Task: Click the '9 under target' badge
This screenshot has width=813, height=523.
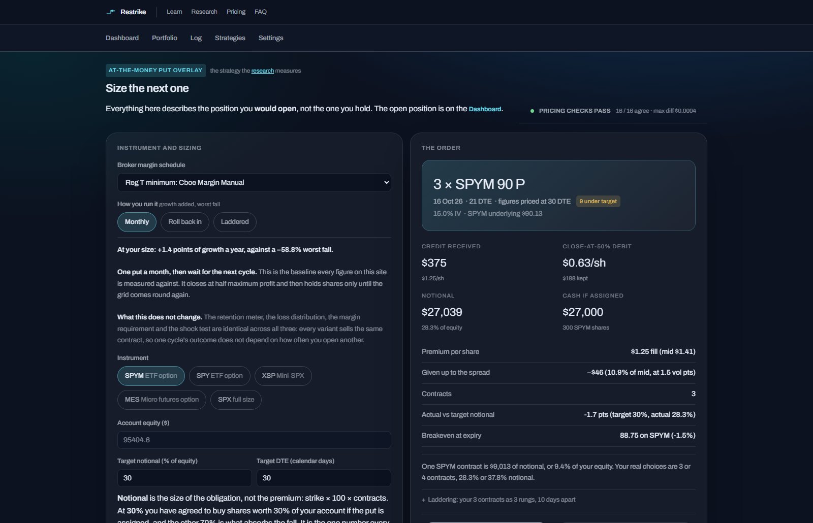Action: pyautogui.click(x=598, y=201)
